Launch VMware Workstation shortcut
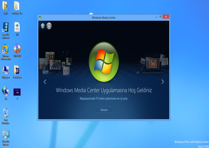 point(6,52)
